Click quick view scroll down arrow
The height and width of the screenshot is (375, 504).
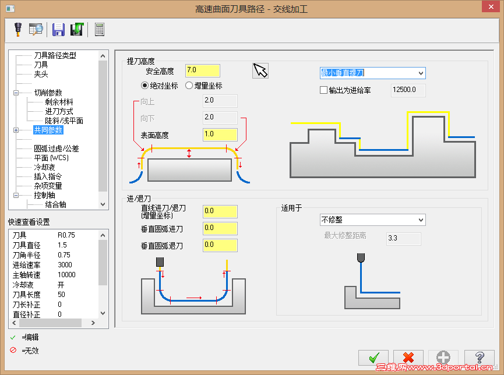103,313
